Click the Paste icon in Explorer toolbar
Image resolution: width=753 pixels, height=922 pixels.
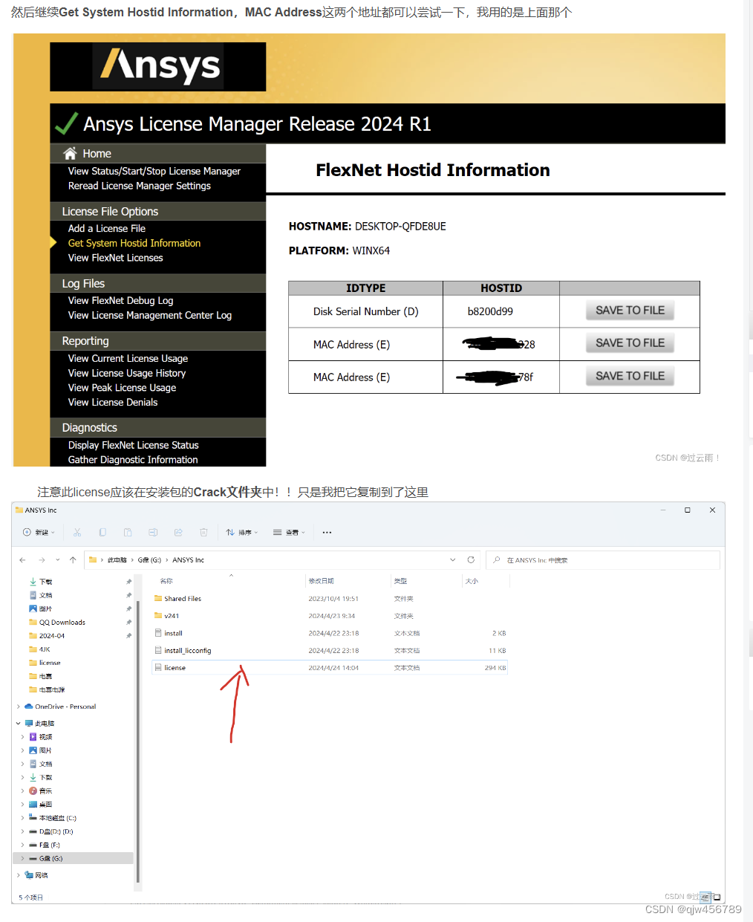click(x=128, y=532)
